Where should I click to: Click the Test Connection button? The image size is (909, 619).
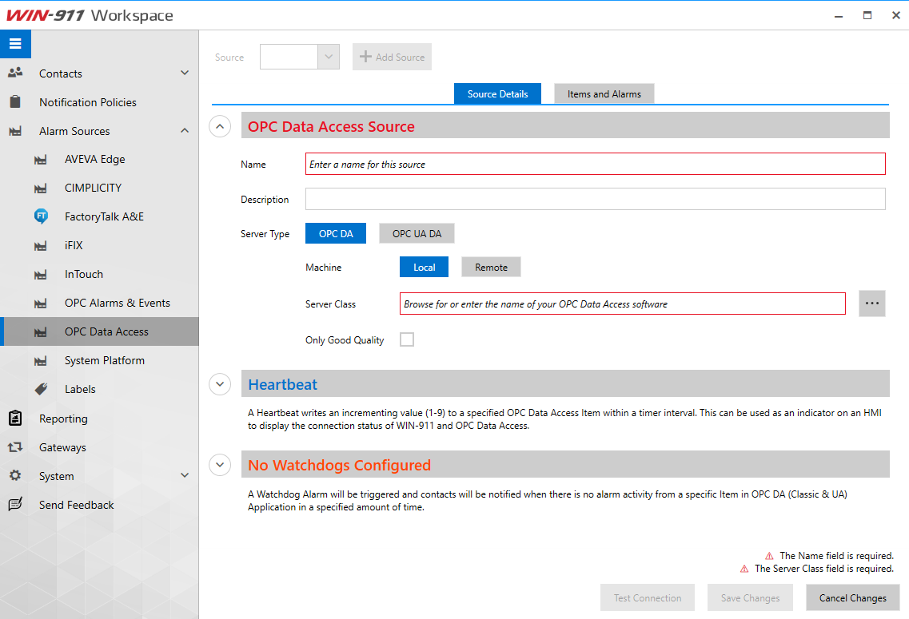(648, 597)
